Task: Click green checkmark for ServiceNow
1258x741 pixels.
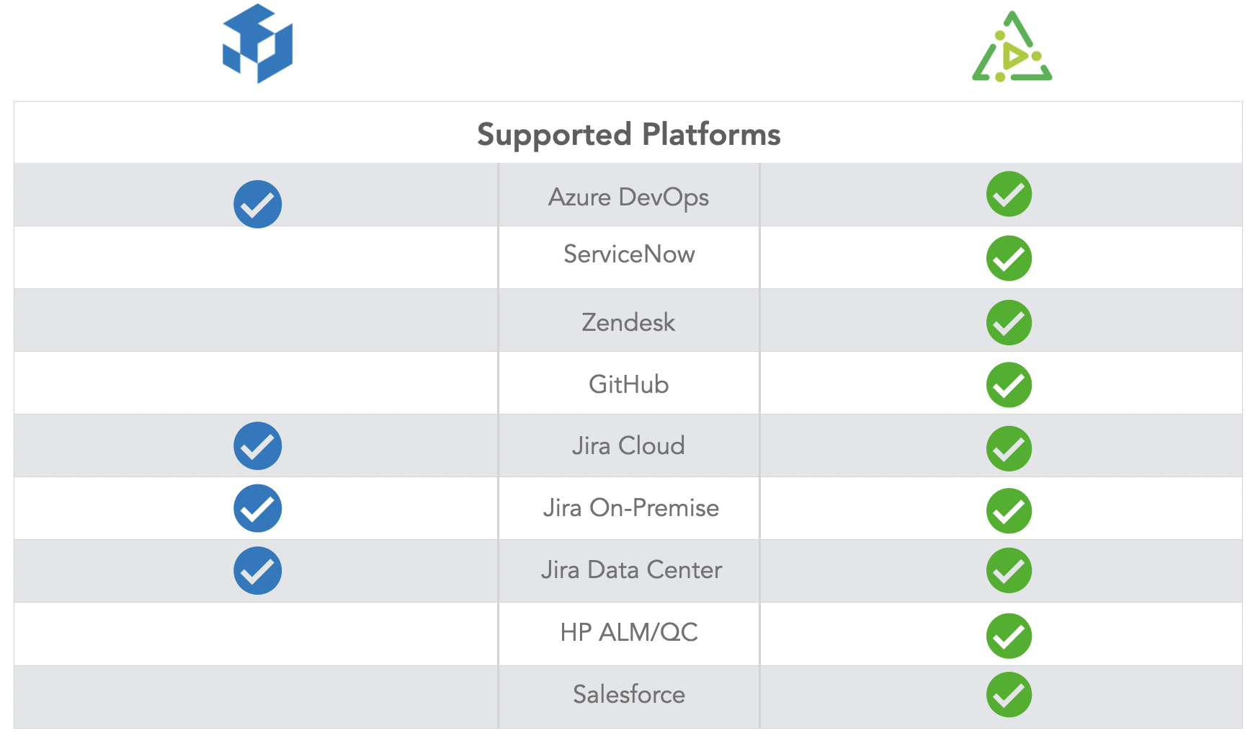Action: 1009,258
